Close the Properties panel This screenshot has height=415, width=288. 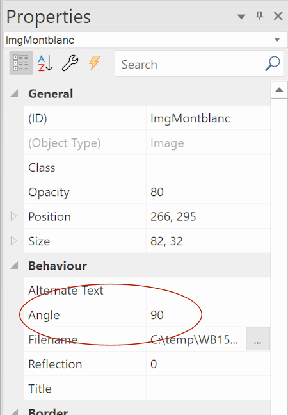tap(278, 16)
